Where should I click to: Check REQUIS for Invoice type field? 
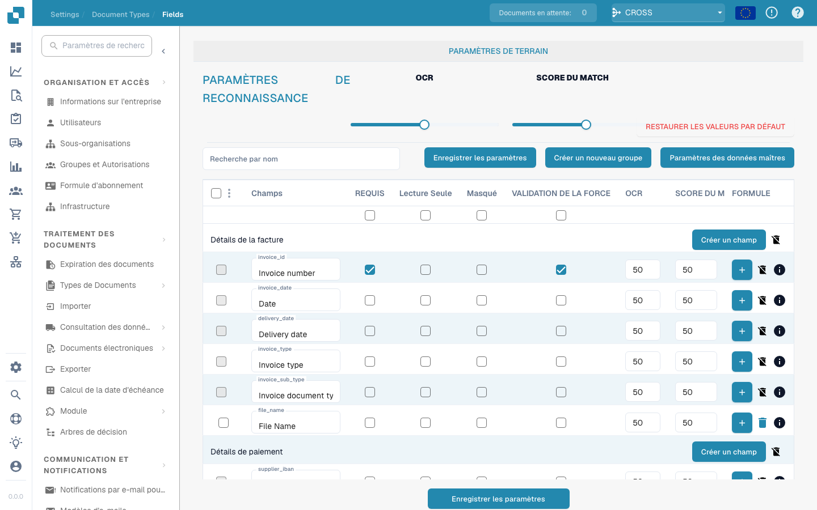[x=370, y=362]
